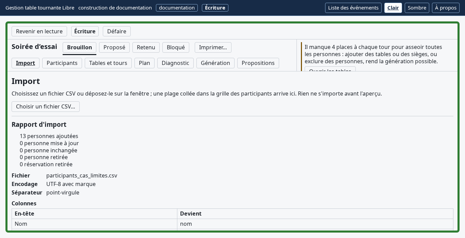This screenshot has height=238, width=465.
Task: Click the Écriture badge in the top header bar
Action: point(215,8)
